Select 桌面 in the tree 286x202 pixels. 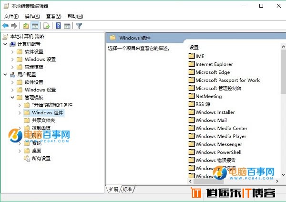[x=37, y=151]
